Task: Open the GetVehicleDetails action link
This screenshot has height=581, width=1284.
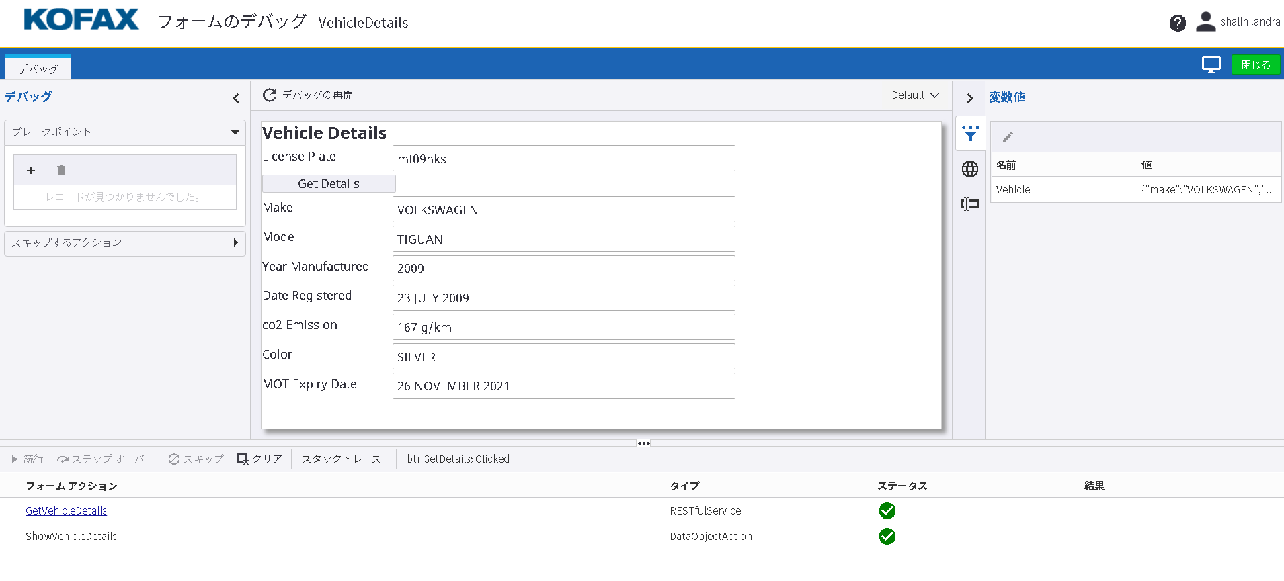Action: tap(66, 511)
